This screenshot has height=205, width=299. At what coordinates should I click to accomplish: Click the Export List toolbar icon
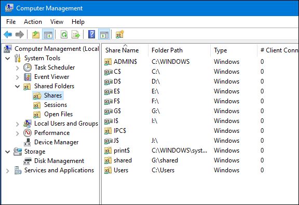coord(76,35)
